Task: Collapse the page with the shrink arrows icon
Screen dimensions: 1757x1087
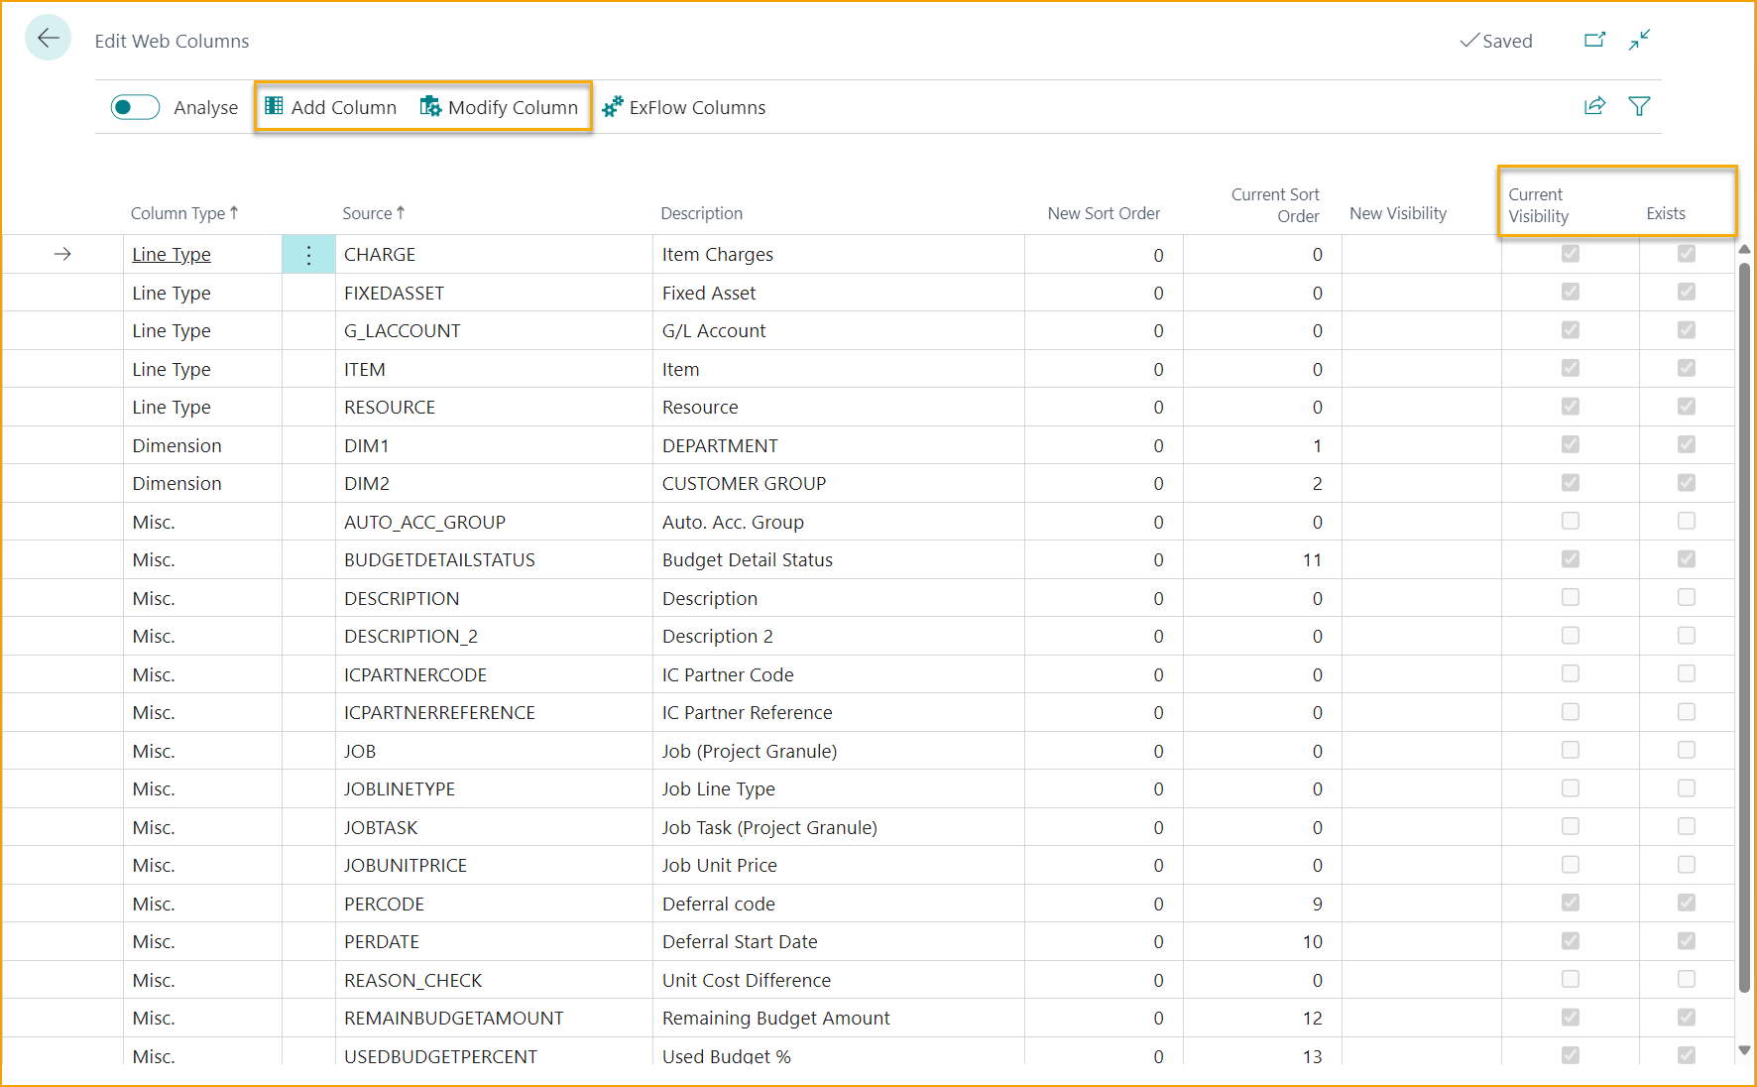Action: click(1639, 41)
